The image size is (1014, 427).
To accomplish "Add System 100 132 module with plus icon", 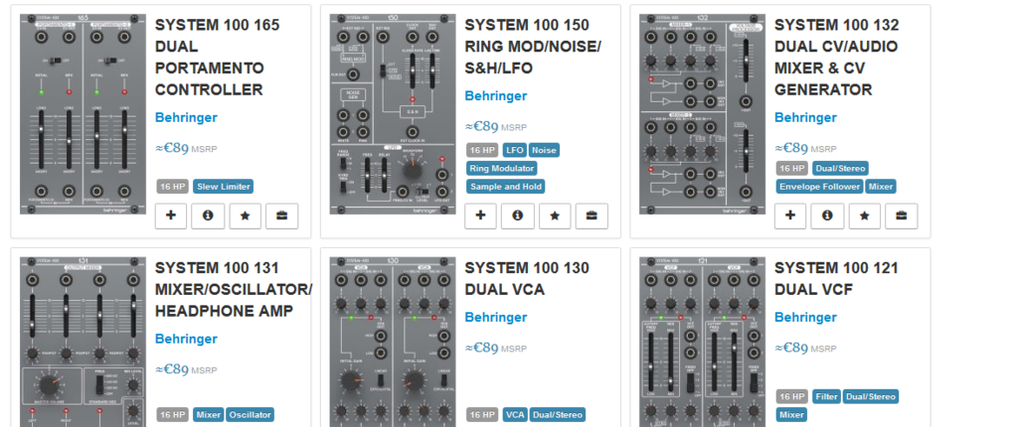I will click(x=790, y=215).
